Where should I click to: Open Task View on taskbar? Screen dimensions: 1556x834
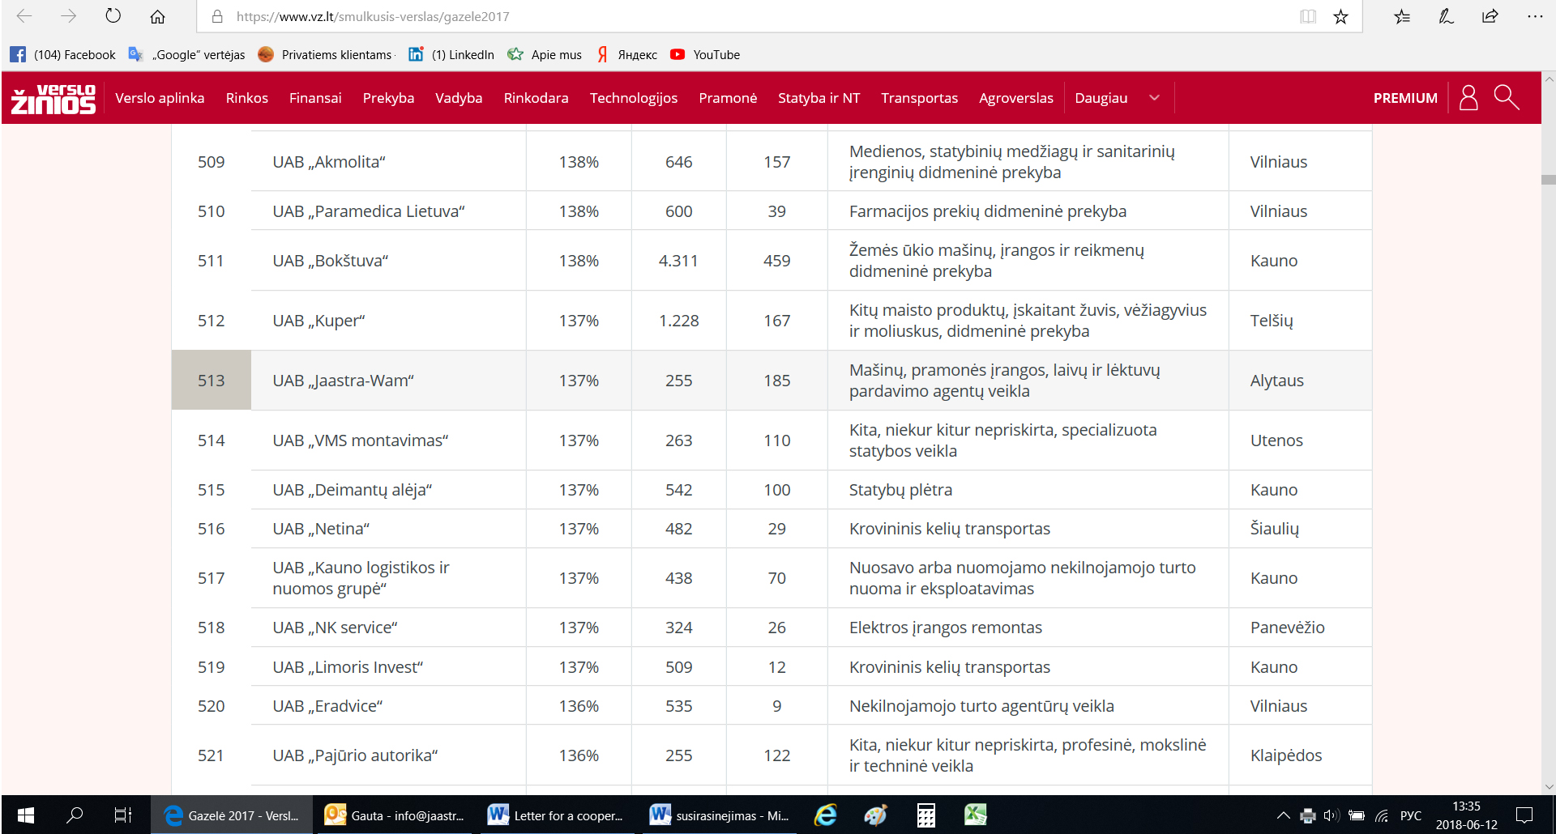pos(123,815)
